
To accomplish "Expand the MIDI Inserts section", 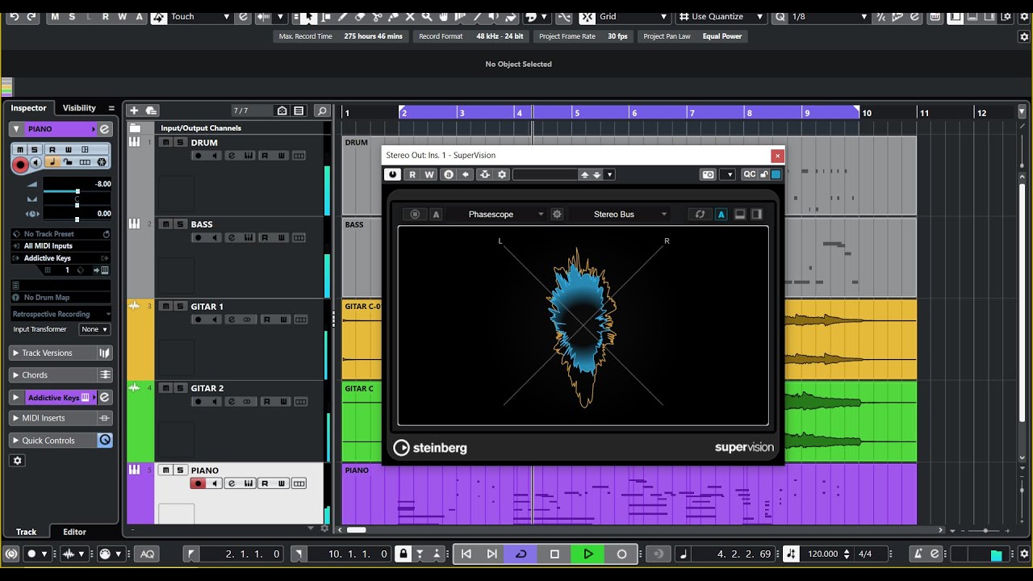I will (x=53, y=418).
